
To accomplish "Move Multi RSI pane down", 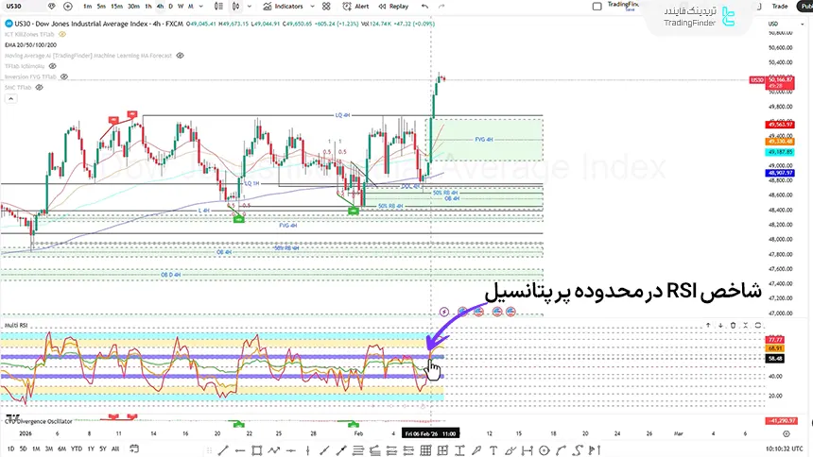I will click(720, 326).
